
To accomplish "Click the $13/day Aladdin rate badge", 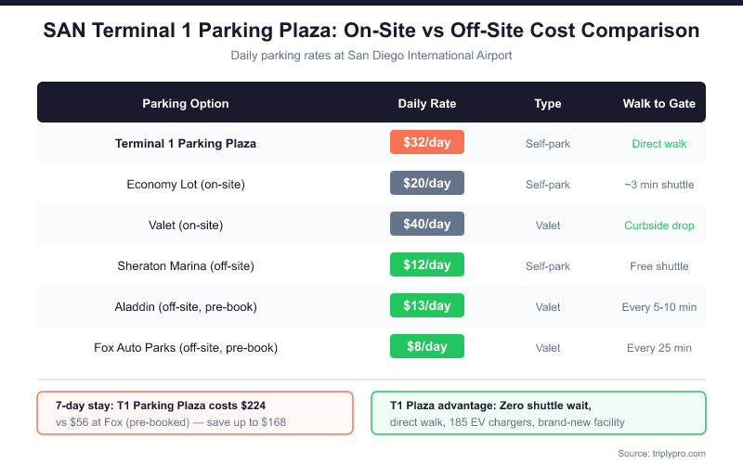I will point(426,306).
